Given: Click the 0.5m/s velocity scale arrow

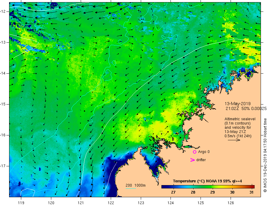Looking at the screenshot, I should pyautogui.click(x=234, y=140).
